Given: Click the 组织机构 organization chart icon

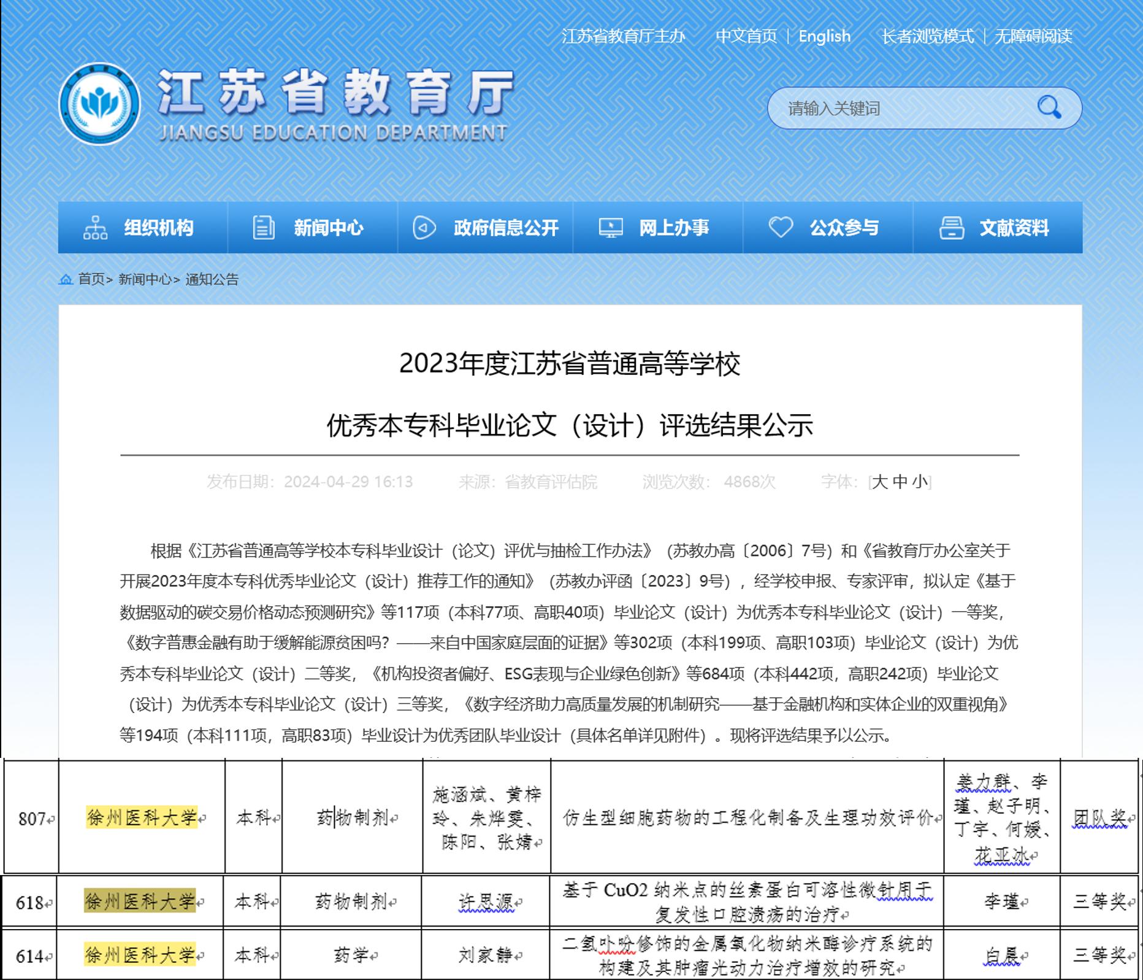Looking at the screenshot, I should point(95,228).
